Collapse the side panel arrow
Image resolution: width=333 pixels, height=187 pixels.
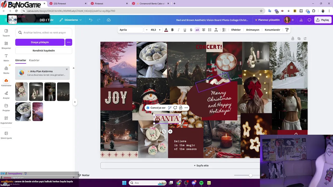[75, 102]
